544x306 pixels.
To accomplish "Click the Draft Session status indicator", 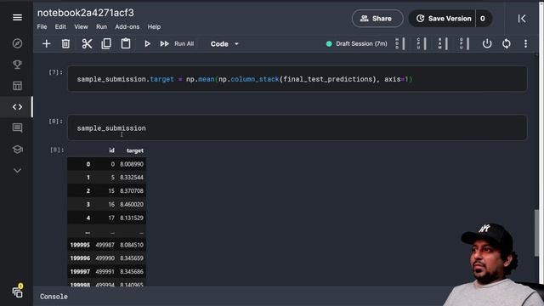I will tap(357, 43).
